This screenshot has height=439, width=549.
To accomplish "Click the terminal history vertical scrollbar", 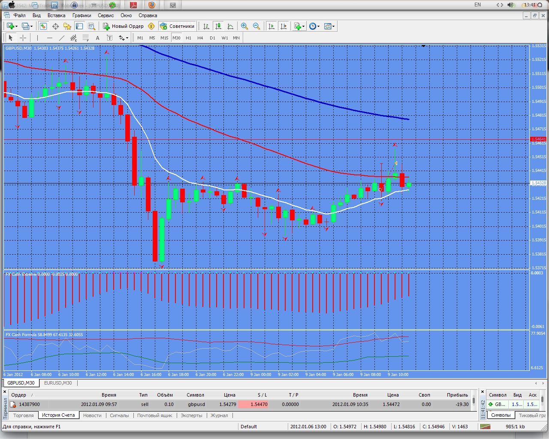I will click(x=474, y=400).
